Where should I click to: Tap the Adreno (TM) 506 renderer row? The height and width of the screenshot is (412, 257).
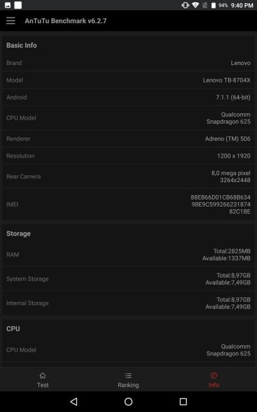128,139
